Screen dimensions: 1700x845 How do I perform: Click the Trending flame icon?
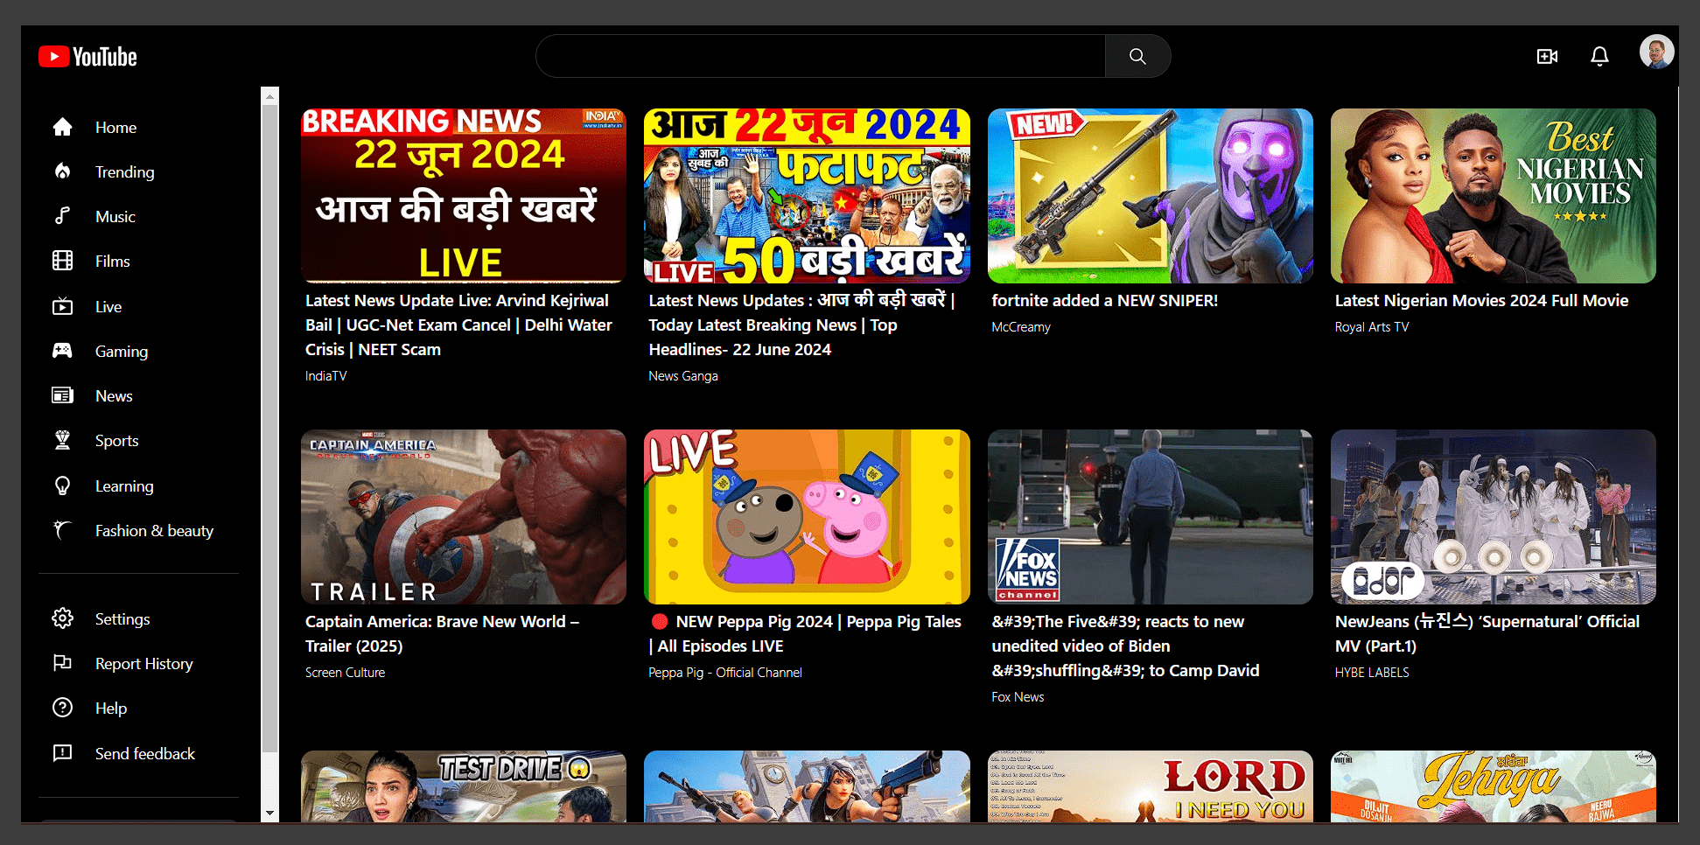click(62, 171)
